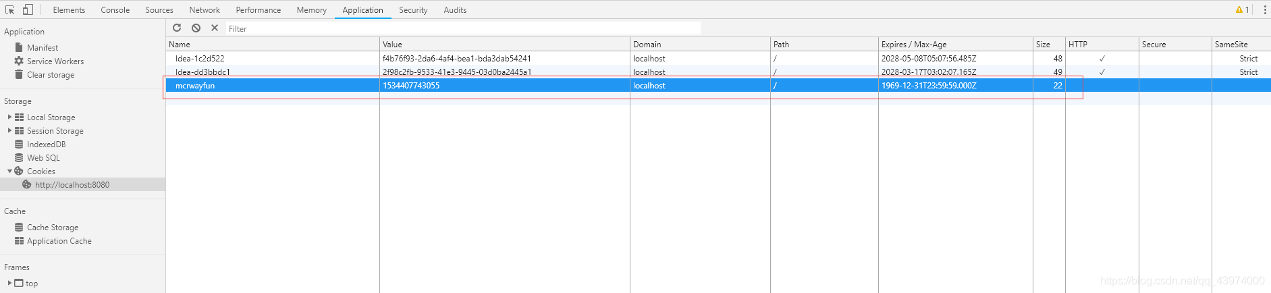
Task: Switch to the Network tab
Action: tap(205, 9)
